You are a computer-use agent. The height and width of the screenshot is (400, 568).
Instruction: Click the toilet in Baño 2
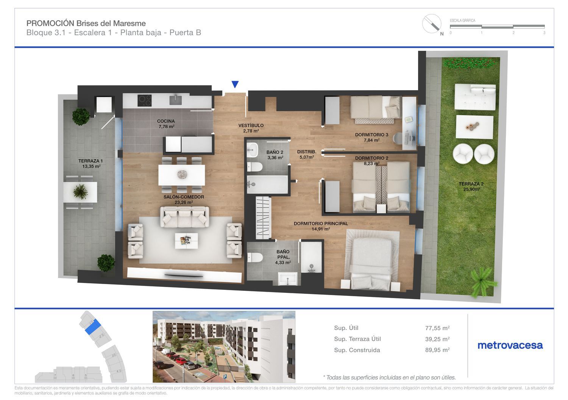coord(255,166)
